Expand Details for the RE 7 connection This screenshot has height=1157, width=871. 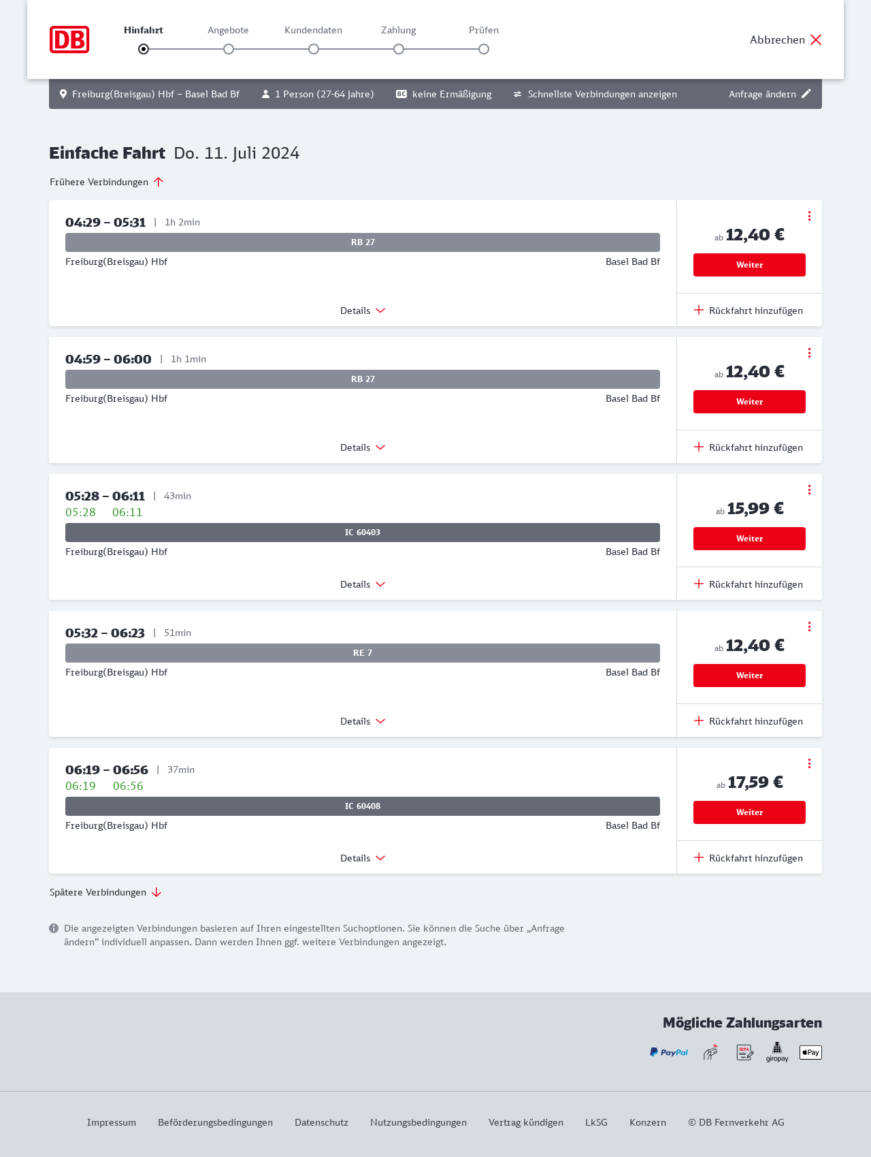tap(363, 721)
